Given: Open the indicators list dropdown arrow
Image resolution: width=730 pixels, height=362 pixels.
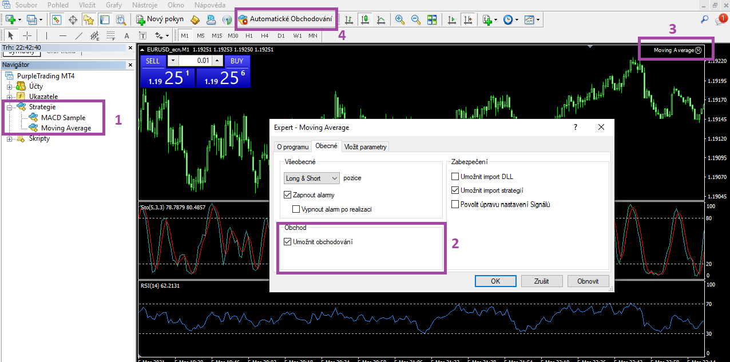Looking at the screenshot, I should point(497,19).
